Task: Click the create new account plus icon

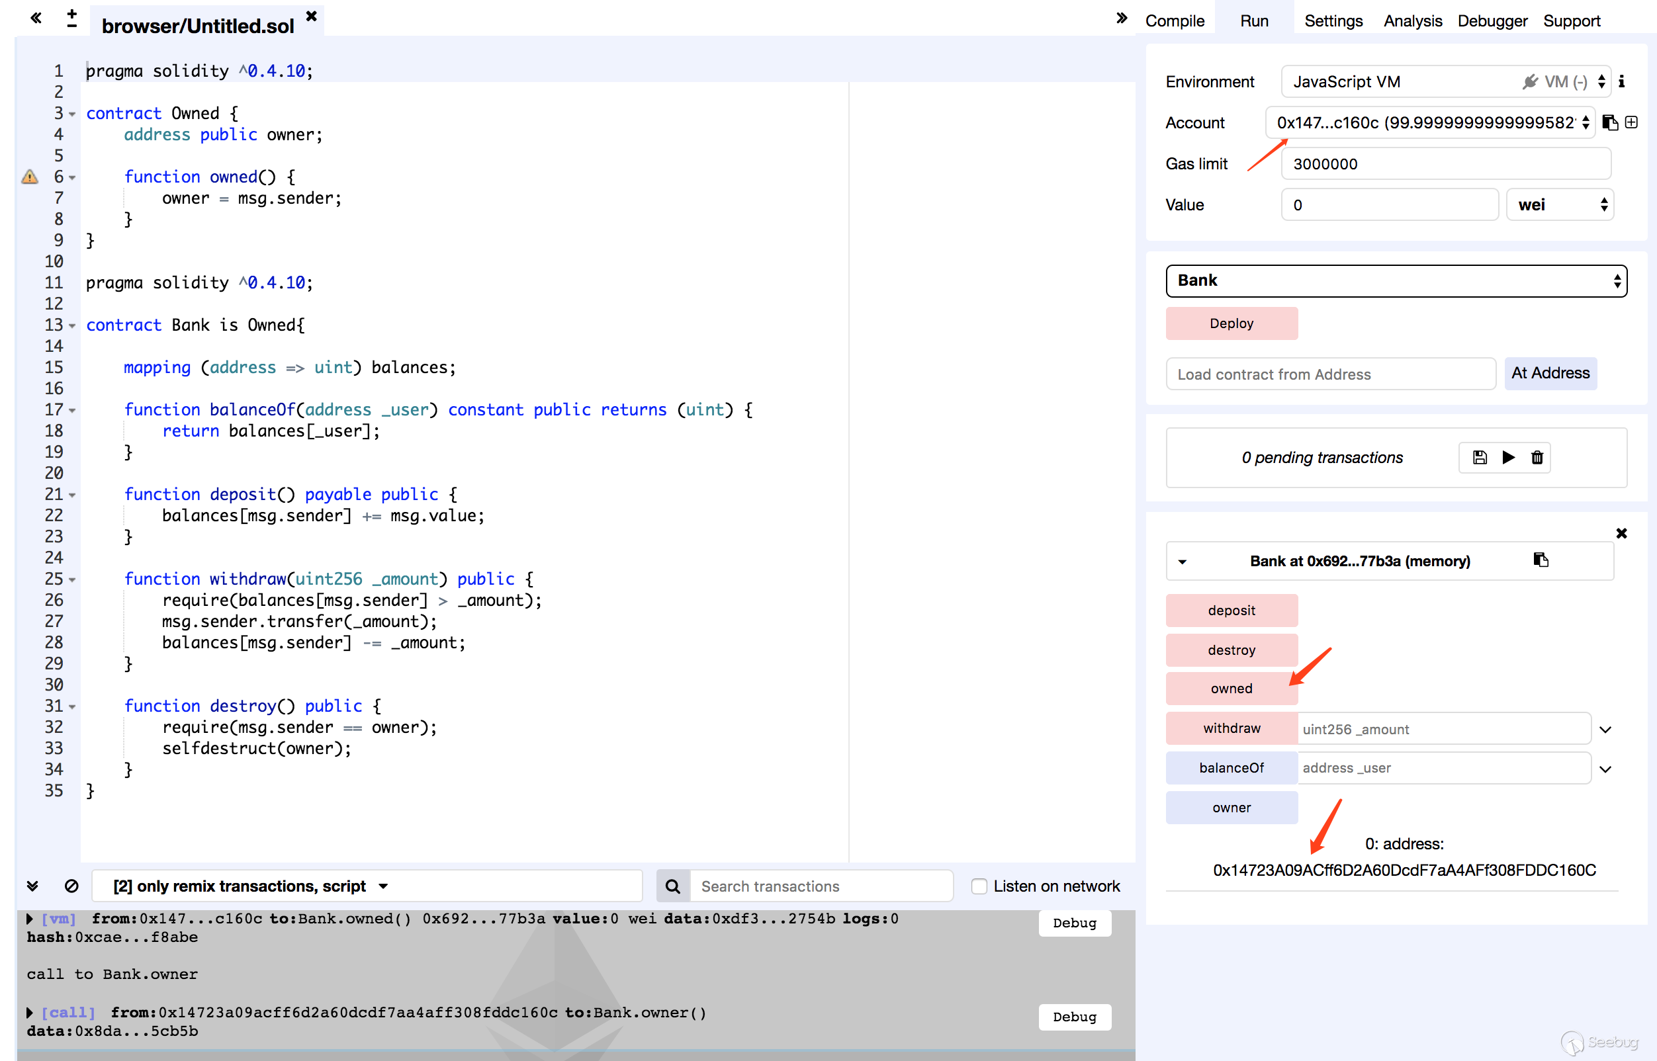Action: pos(1631,122)
